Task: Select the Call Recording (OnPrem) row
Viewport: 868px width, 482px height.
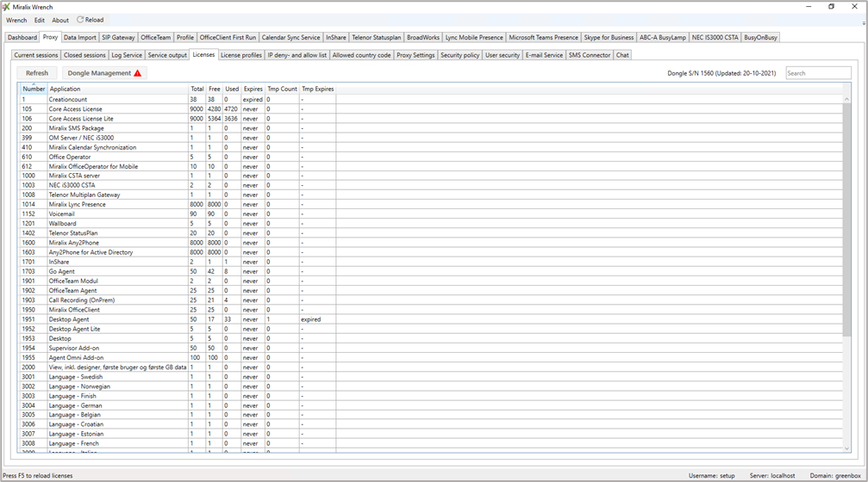Action: (x=432, y=300)
